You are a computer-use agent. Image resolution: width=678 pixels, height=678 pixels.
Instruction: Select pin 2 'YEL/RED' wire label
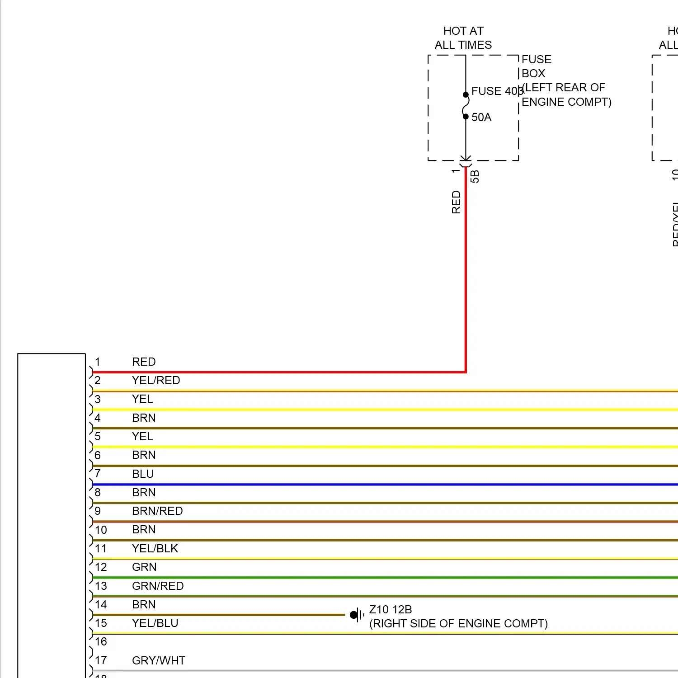156,380
